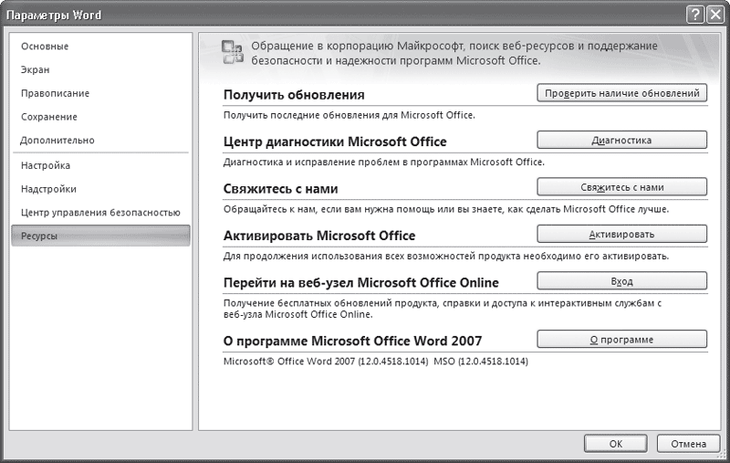Click the Свяжитесь с нами button
Image resolution: width=730 pixels, height=463 pixels.
622,187
